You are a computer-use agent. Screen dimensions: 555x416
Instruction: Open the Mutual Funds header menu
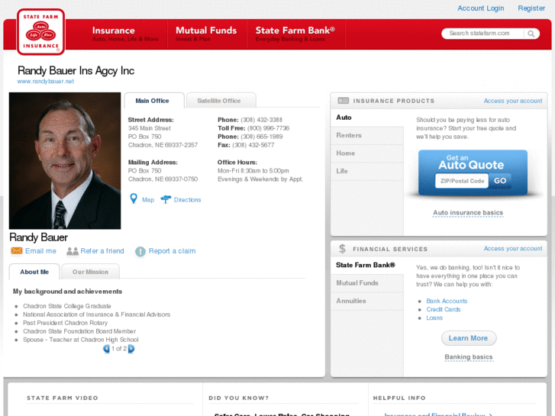[x=206, y=34]
